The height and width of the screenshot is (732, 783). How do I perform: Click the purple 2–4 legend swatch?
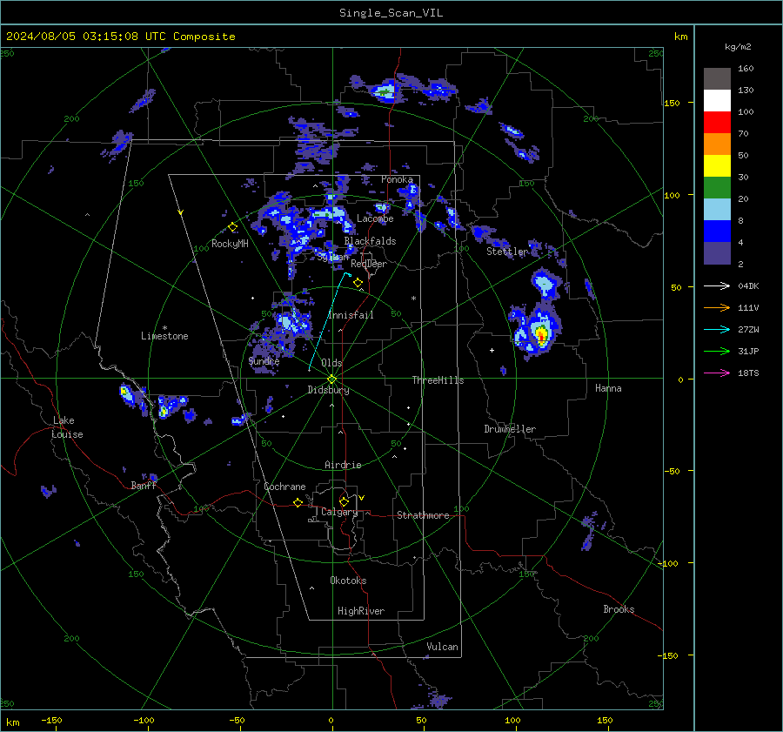[x=717, y=252]
